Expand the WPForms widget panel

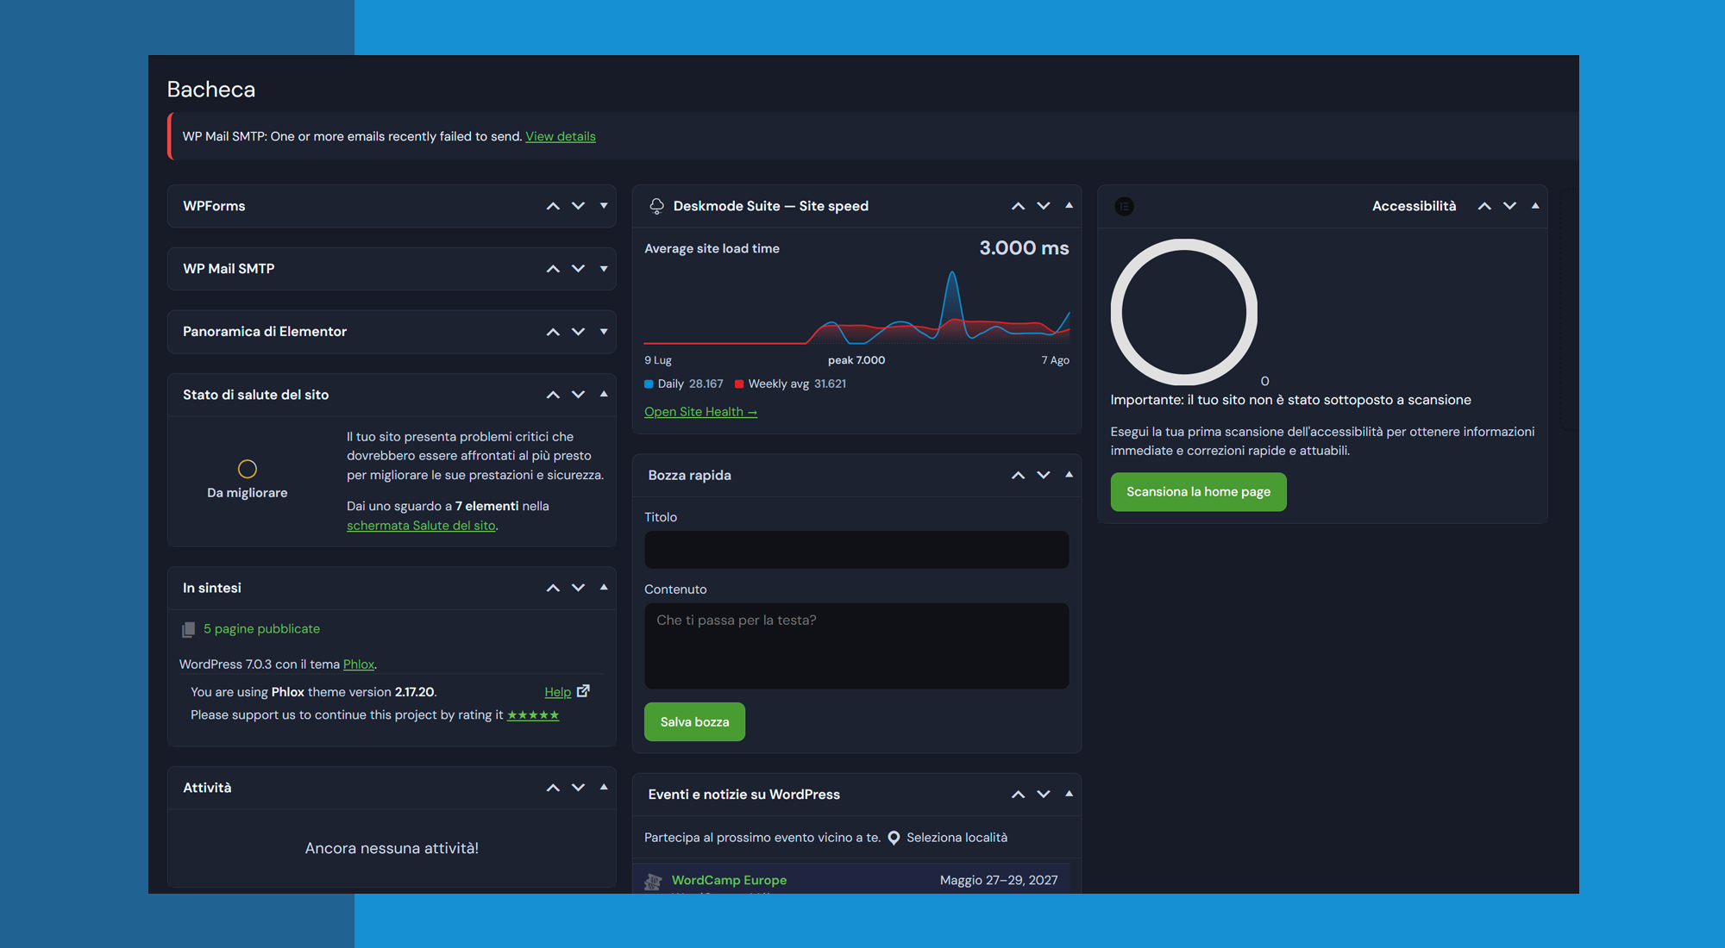tap(604, 206)
